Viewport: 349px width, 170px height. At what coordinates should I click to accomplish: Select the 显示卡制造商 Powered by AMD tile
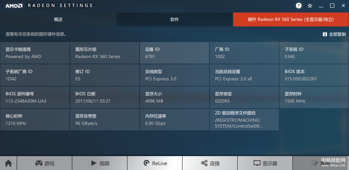coord(35,53)
